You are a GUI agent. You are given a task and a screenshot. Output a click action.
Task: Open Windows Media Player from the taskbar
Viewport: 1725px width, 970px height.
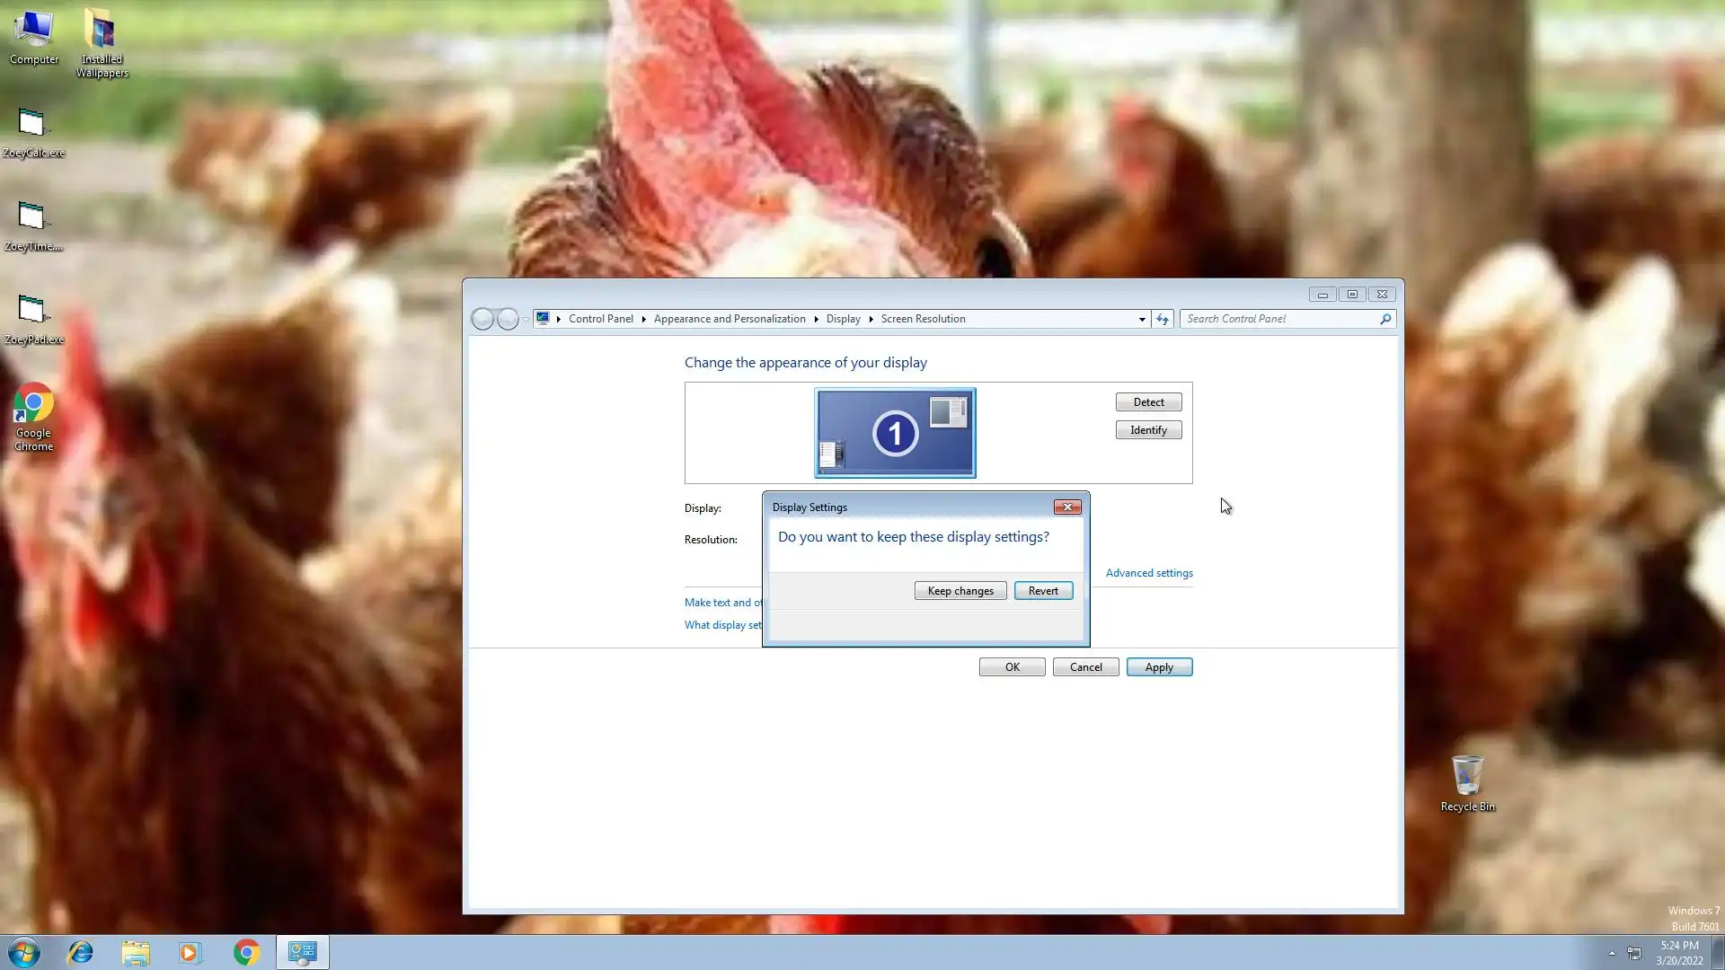[x=190, y=952]
